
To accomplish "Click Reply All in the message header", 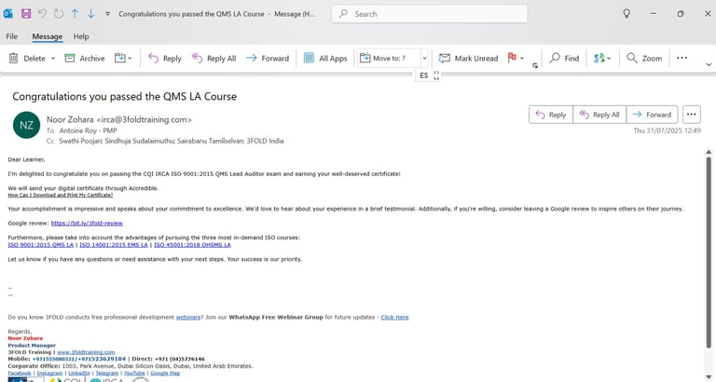I will point(599,115).
